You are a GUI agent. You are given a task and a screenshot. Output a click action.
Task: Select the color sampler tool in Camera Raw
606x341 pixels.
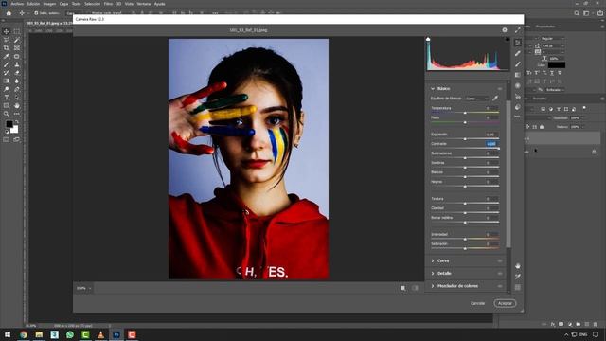tap(518, 277)
